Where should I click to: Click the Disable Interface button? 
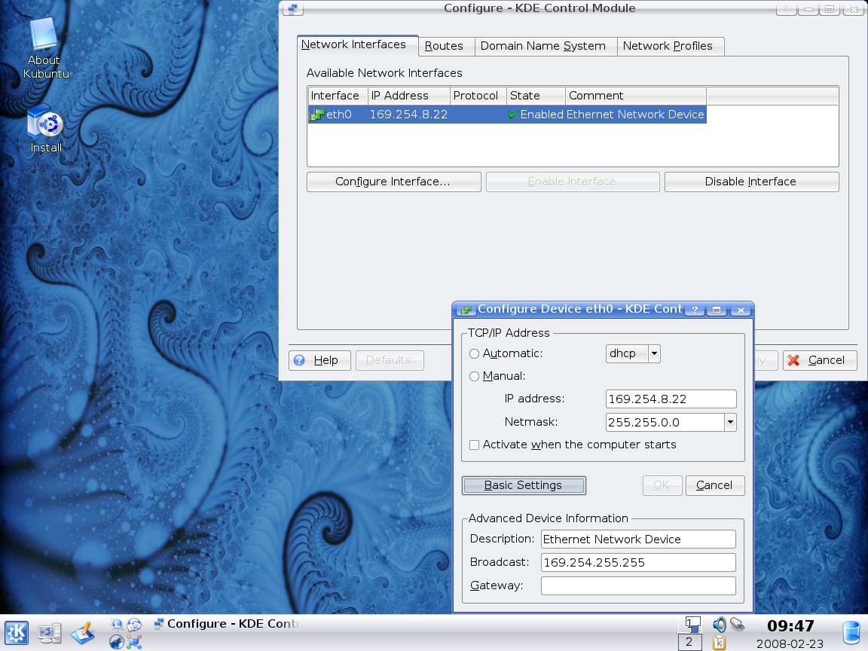coord(752,182)
